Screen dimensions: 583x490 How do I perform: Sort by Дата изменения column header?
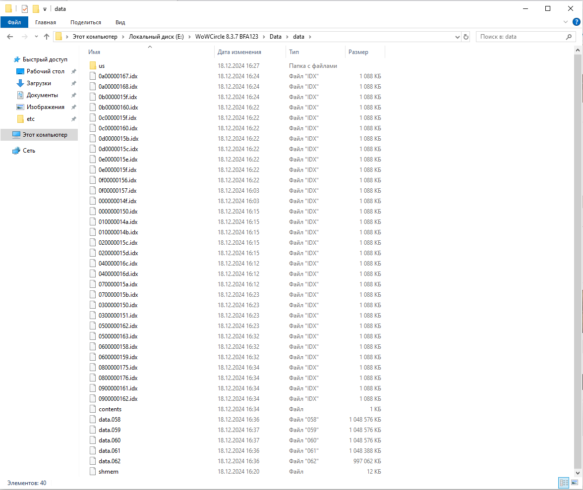239,52
